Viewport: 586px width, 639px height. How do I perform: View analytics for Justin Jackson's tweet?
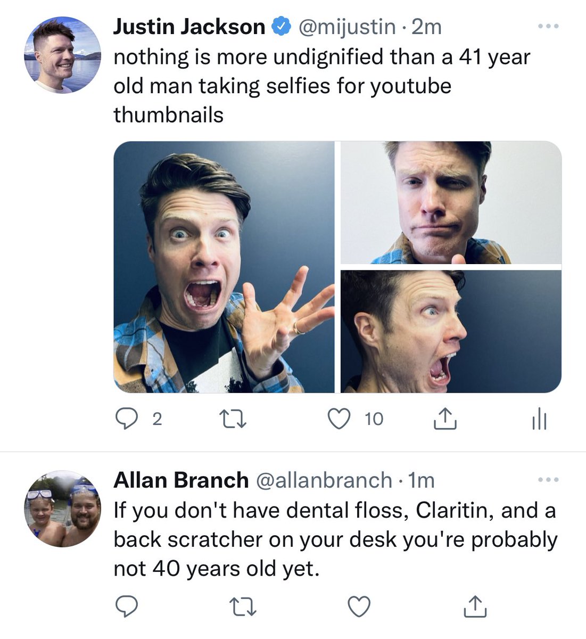539,420
